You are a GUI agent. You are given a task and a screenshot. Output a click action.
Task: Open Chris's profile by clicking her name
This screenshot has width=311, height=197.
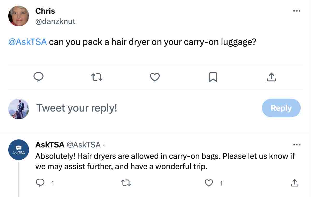pos(45,11)
